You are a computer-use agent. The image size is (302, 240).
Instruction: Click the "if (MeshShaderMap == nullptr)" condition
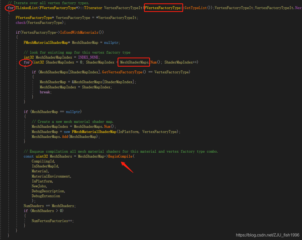(53, 112)
